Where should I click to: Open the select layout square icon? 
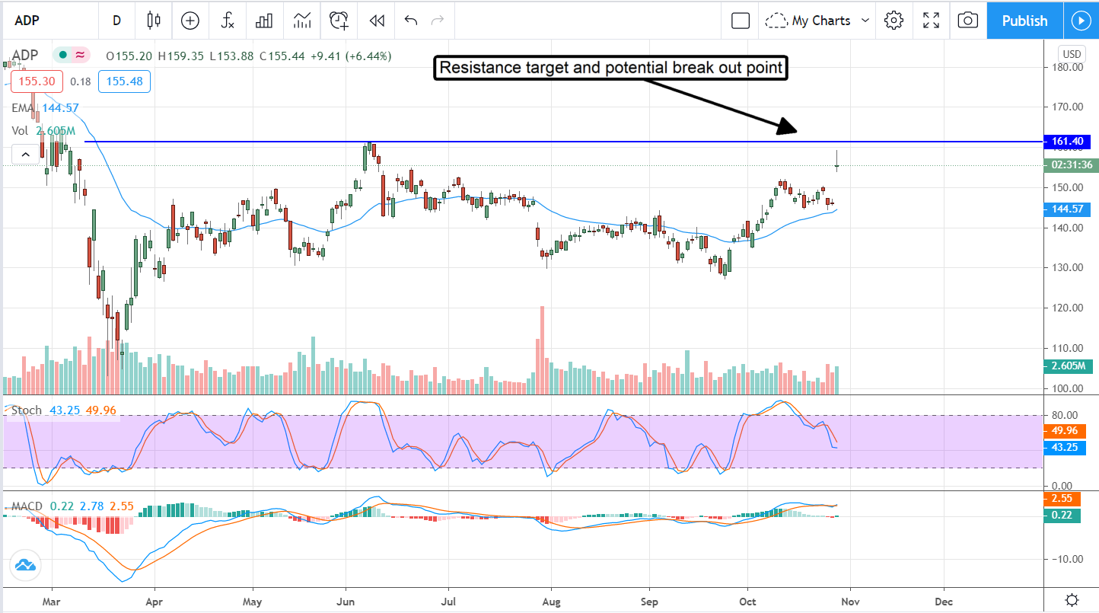coord(740,21)
